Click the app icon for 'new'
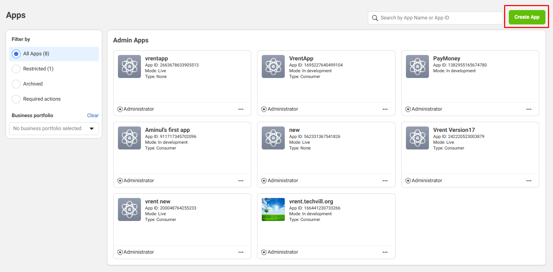The height and width of the screenshot is (272, 553). (273, 138)
